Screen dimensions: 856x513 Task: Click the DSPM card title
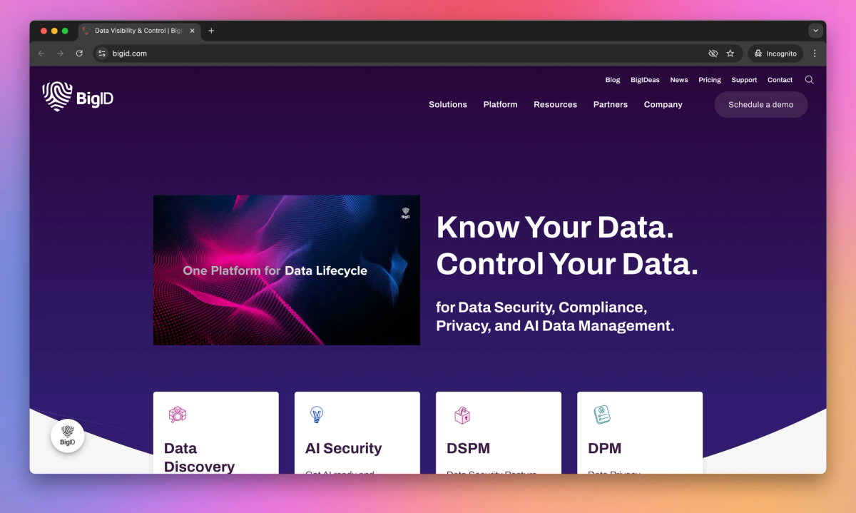coord(468,448)
